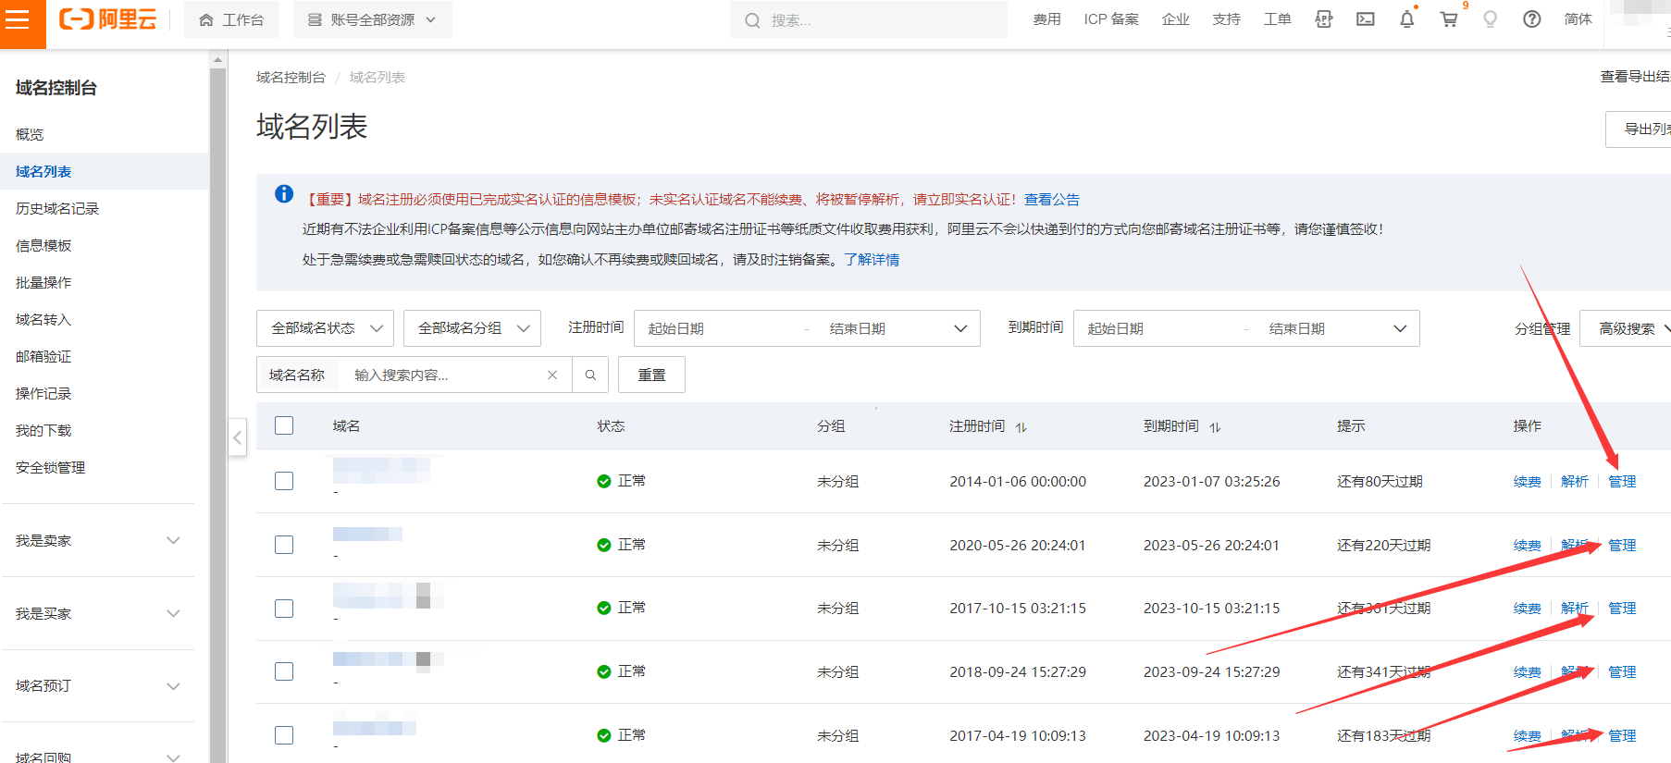Open 到期时间 start date picker
This screenshot has height=763, width=1671.
[1116, 328]
